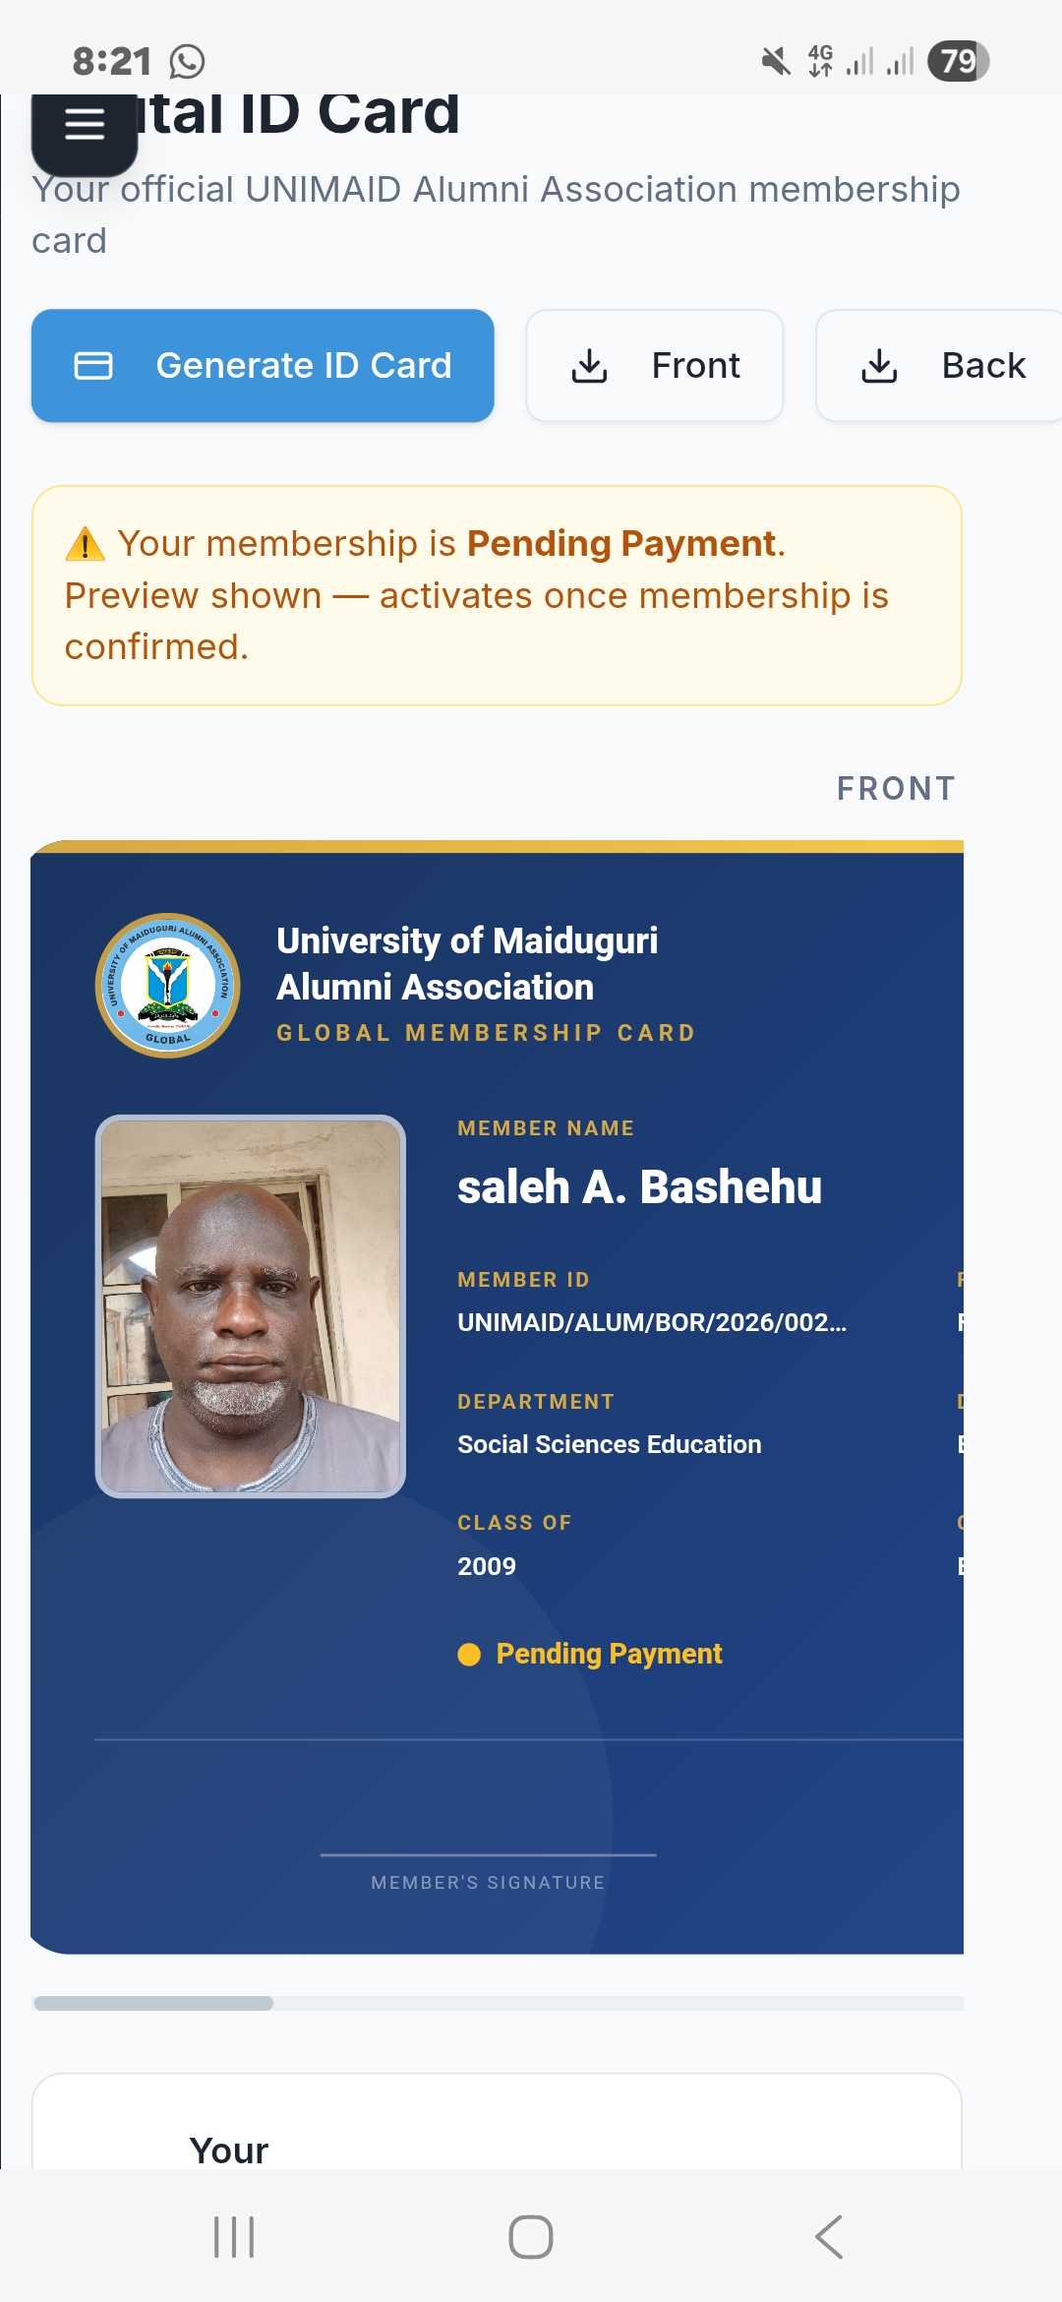The width and height of the screenshot is (1062, 2302).
Task: Tap the card icon in Generate ID Card
Action: 93,366
